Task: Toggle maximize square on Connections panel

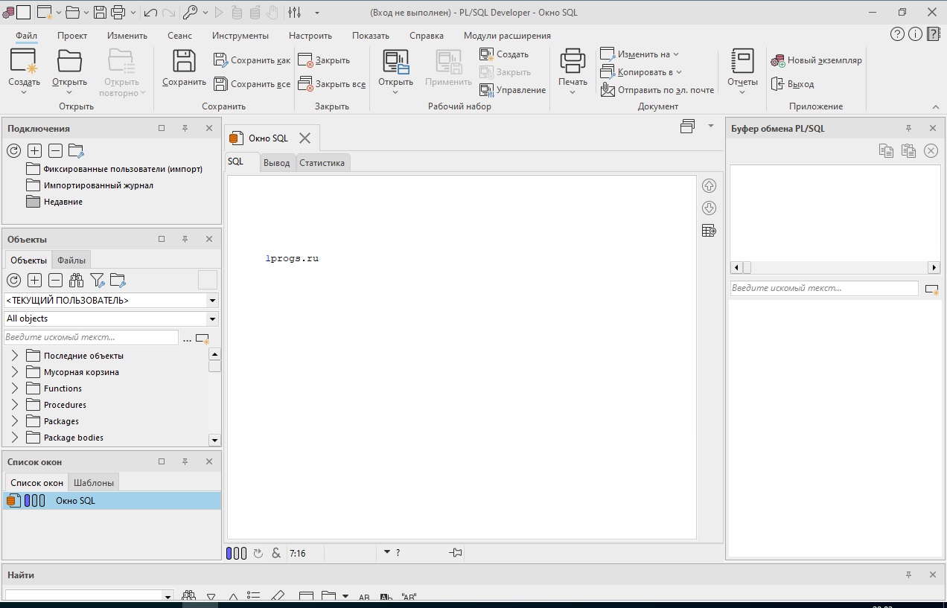Action: (162, 129)
